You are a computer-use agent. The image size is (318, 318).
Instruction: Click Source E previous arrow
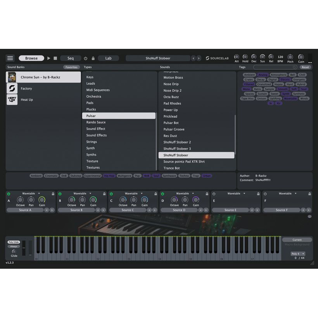[x=252, y=210]
